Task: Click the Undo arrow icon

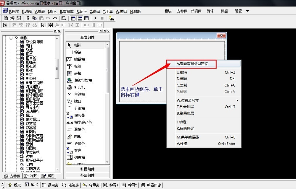Action: point(55,18)
